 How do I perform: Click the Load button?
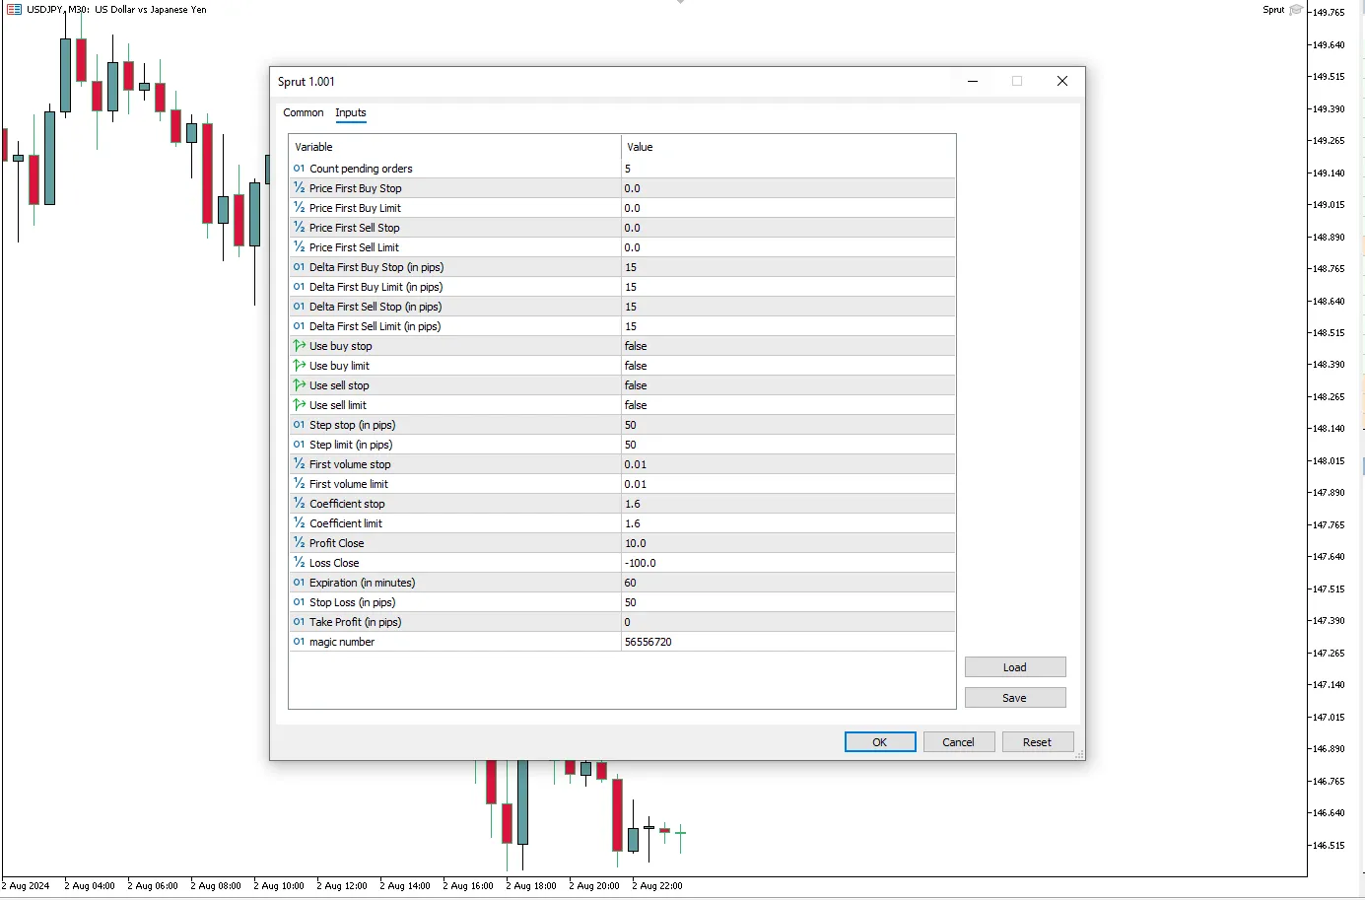point(1014,667)
